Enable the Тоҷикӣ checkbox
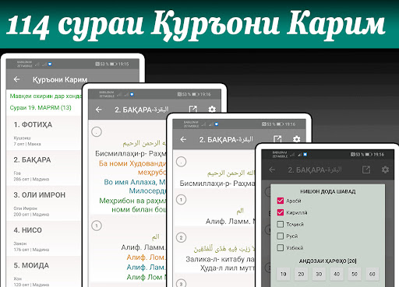This screenshot has width=399, height=287. tap(281, 224)
